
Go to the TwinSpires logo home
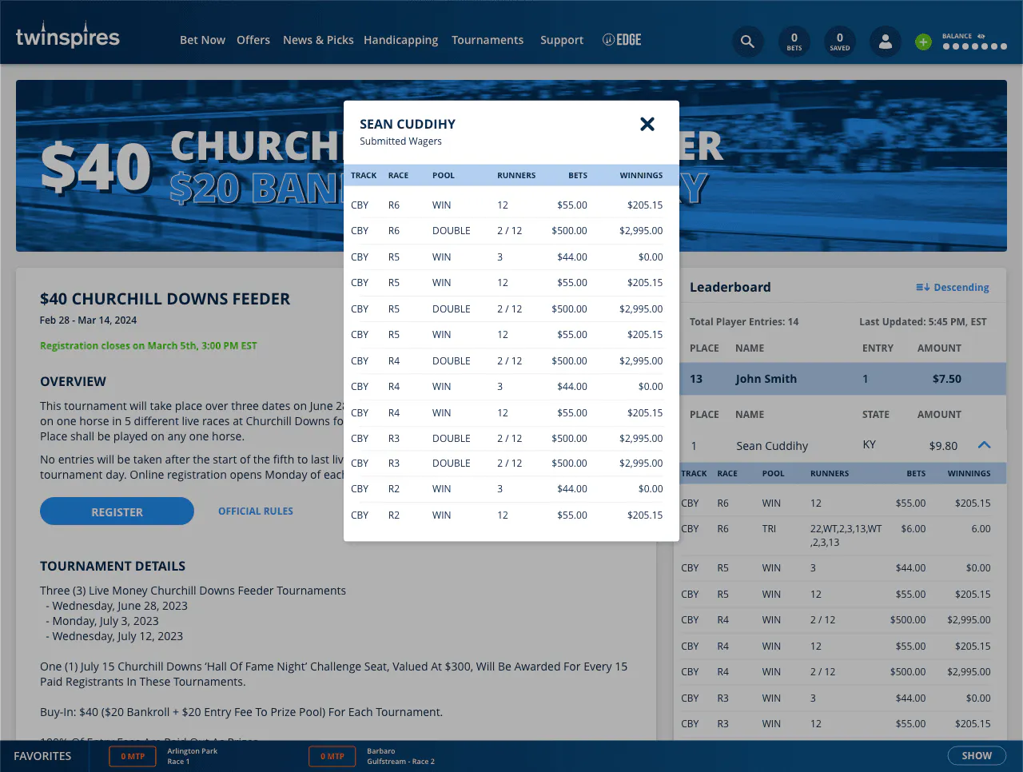coord(68,36)
